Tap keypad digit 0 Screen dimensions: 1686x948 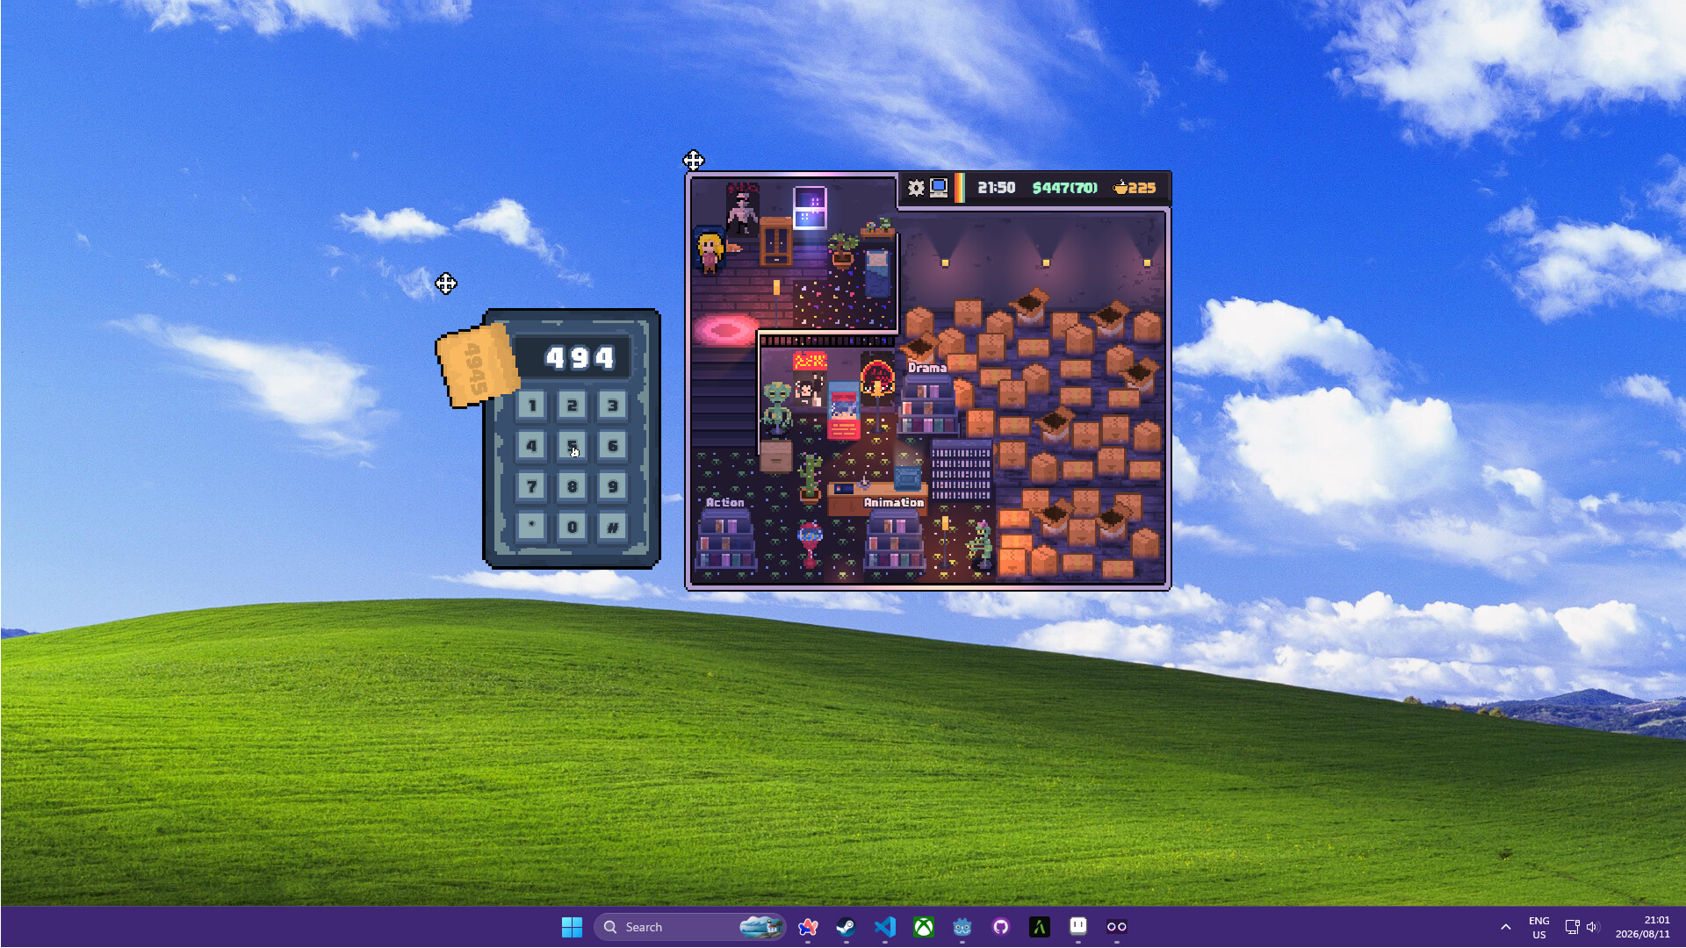[573, 527]
